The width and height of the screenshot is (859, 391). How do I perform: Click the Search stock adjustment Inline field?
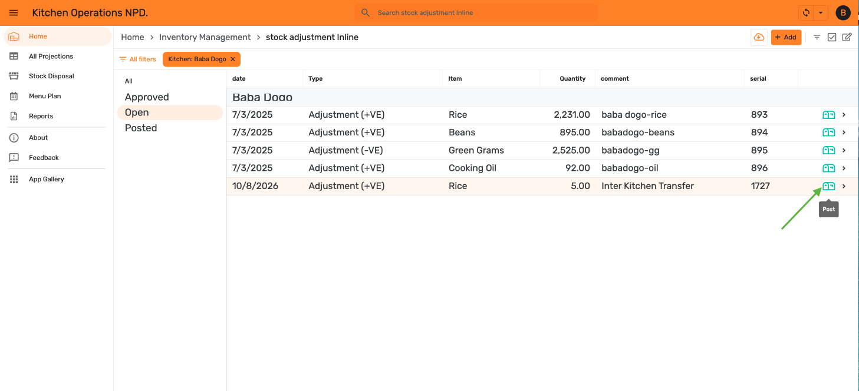[476, 12]
